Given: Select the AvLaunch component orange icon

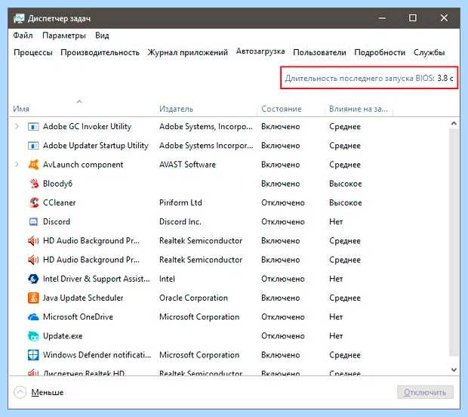Looking at the screenshot, I should coord(33,165).
